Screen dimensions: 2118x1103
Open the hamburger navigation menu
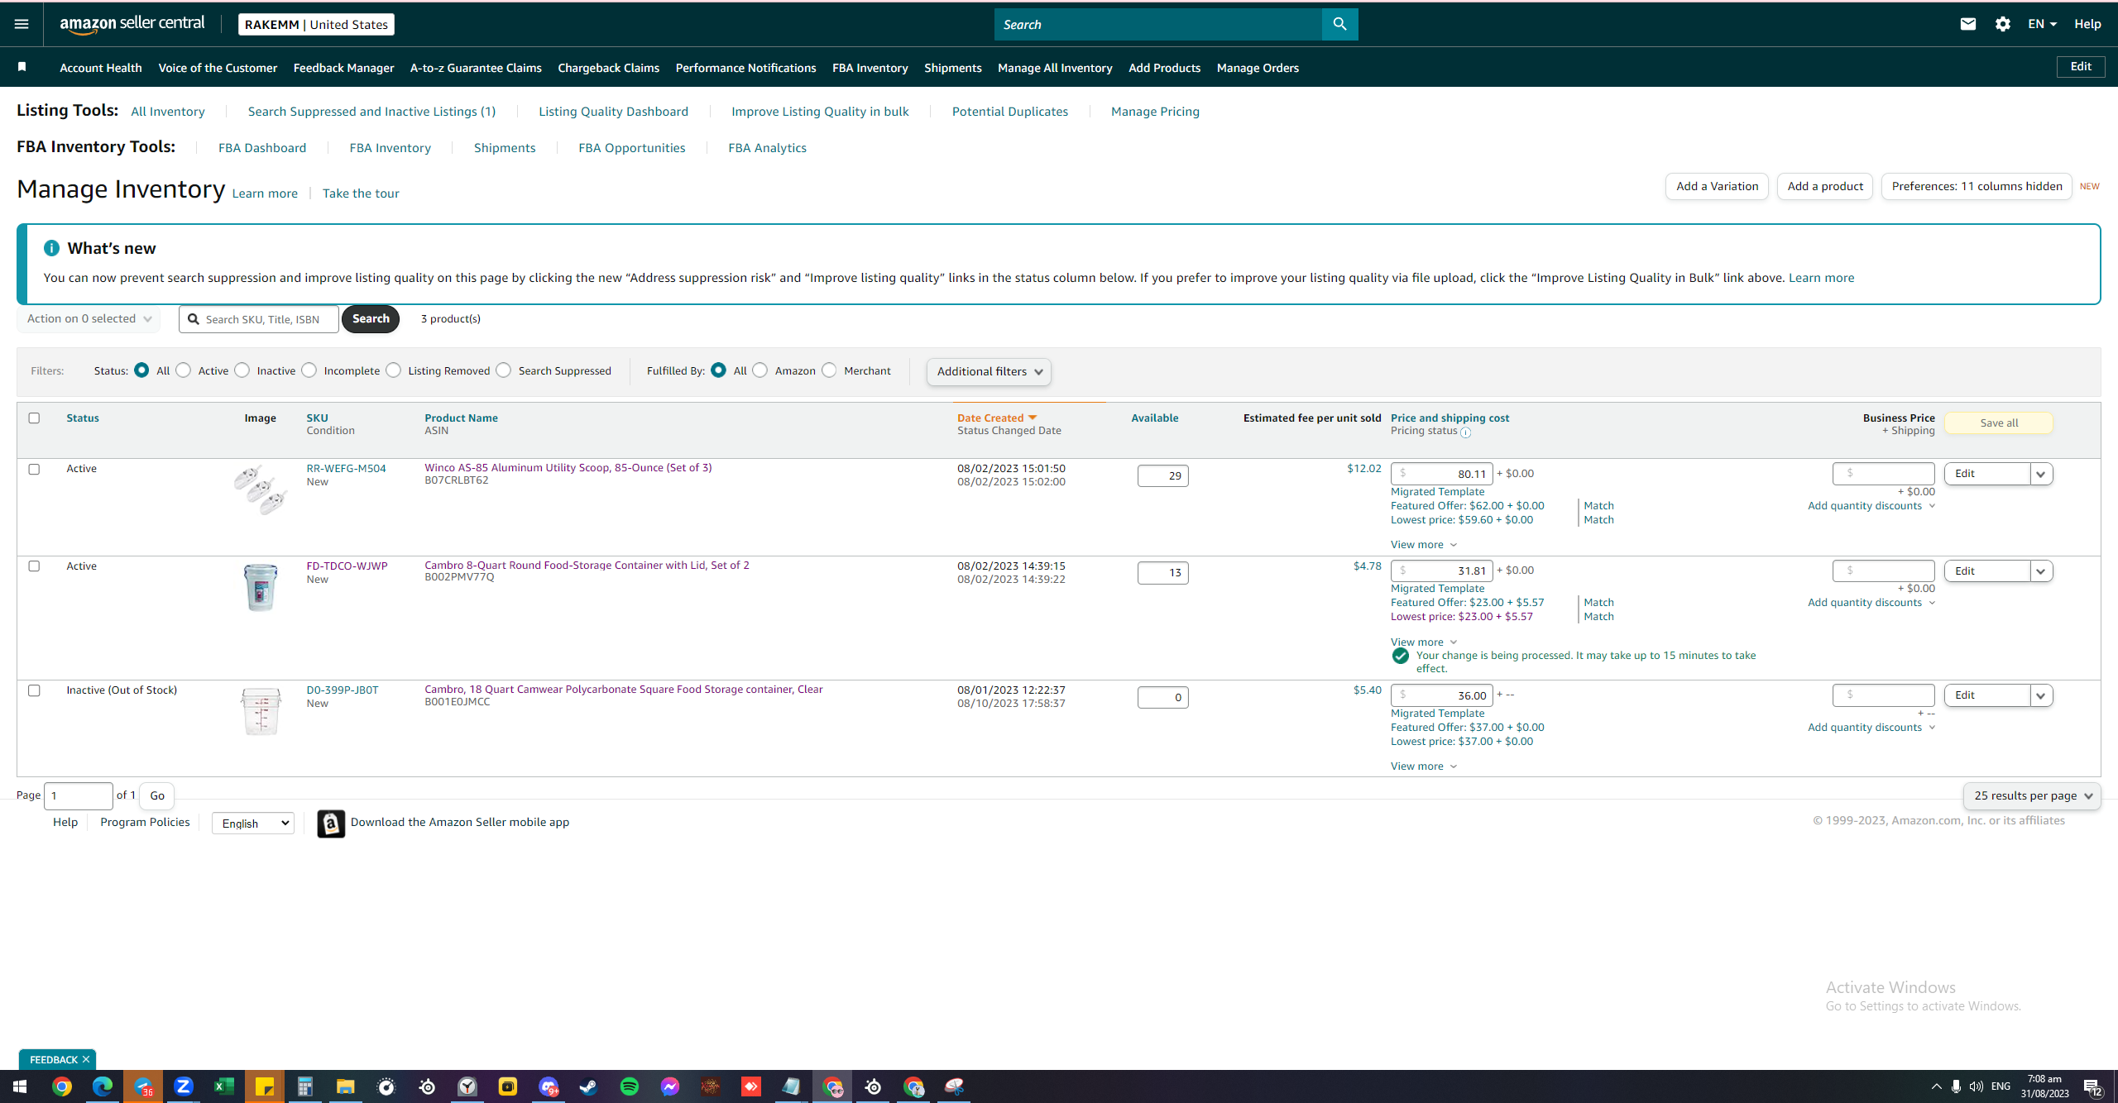click(x=22, y=24)
